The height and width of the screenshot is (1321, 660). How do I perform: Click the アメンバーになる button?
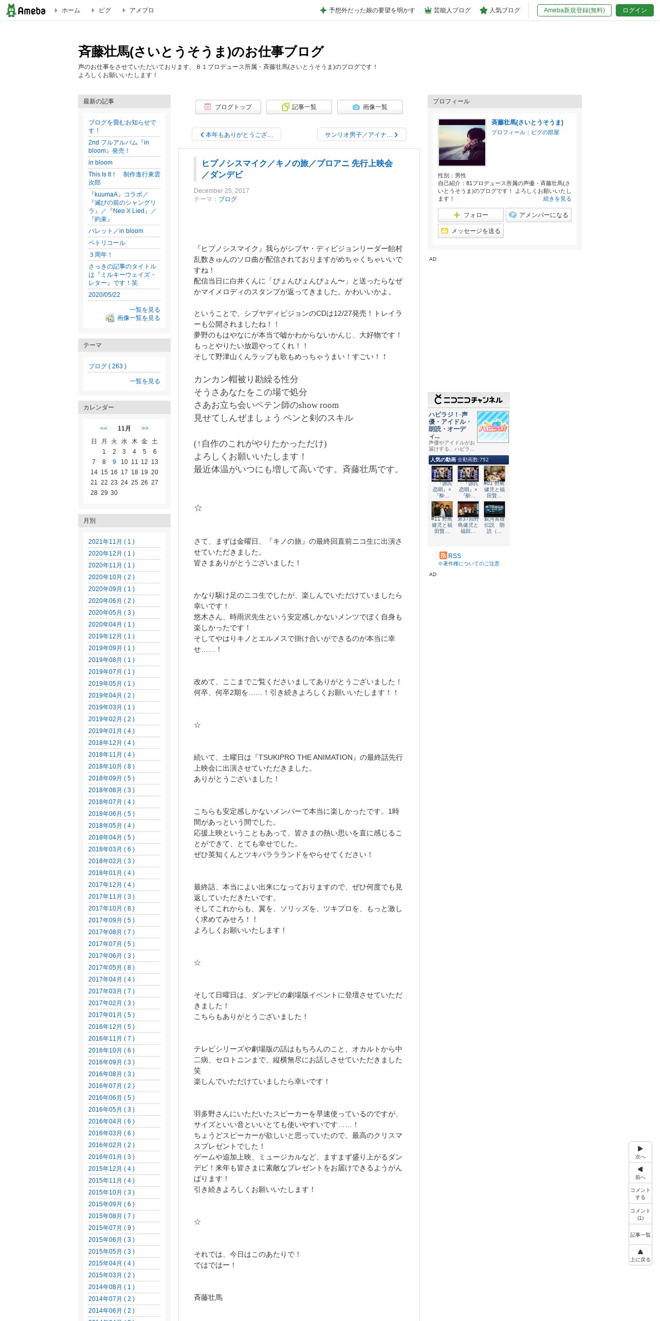539,215
